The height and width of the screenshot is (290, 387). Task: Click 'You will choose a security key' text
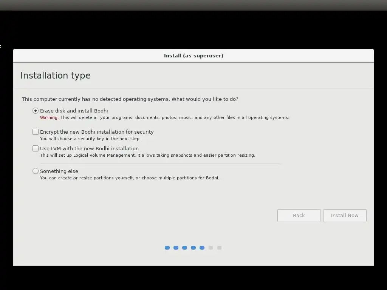click(x=90, y=139)
